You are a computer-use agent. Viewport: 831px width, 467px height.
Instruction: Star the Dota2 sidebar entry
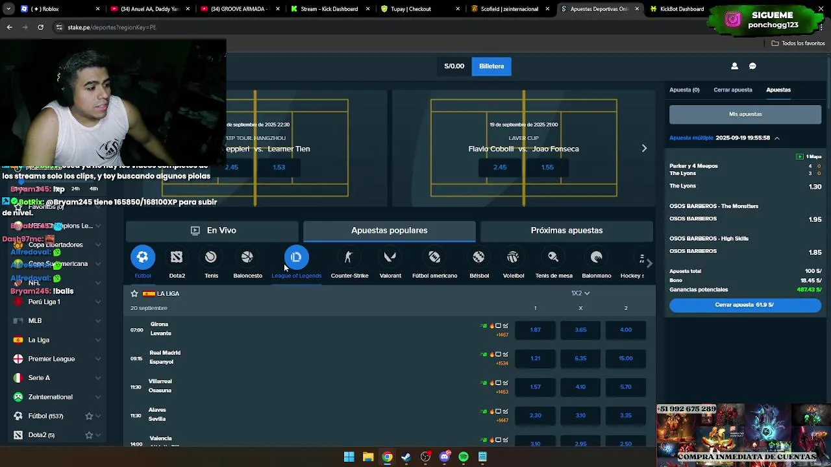pyautogui.click(x=89, y=435)
